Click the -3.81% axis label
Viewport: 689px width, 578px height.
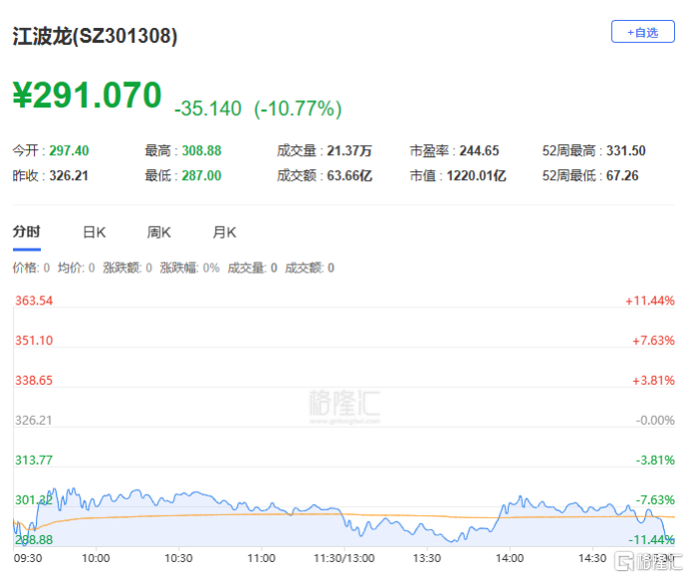point(655,461)
